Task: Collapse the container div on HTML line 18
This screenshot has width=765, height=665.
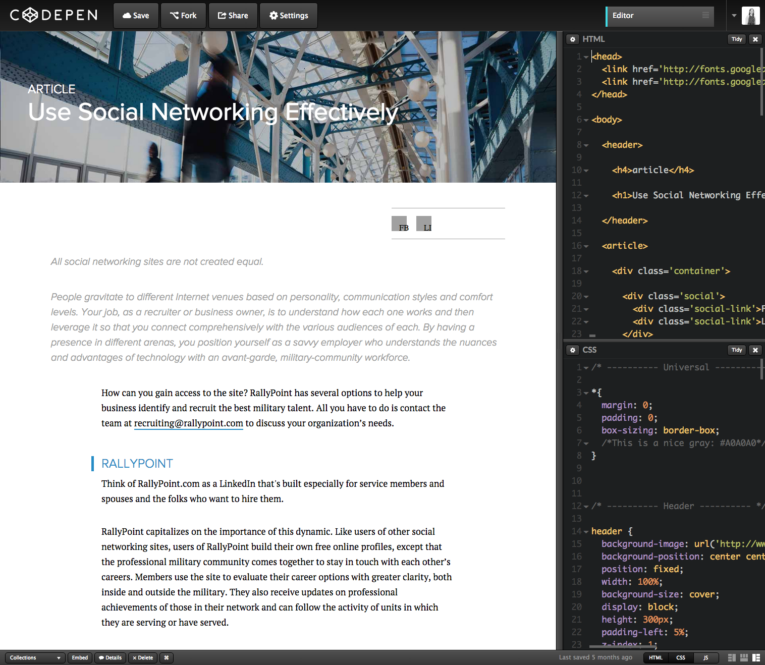Action: pos(586,271)
